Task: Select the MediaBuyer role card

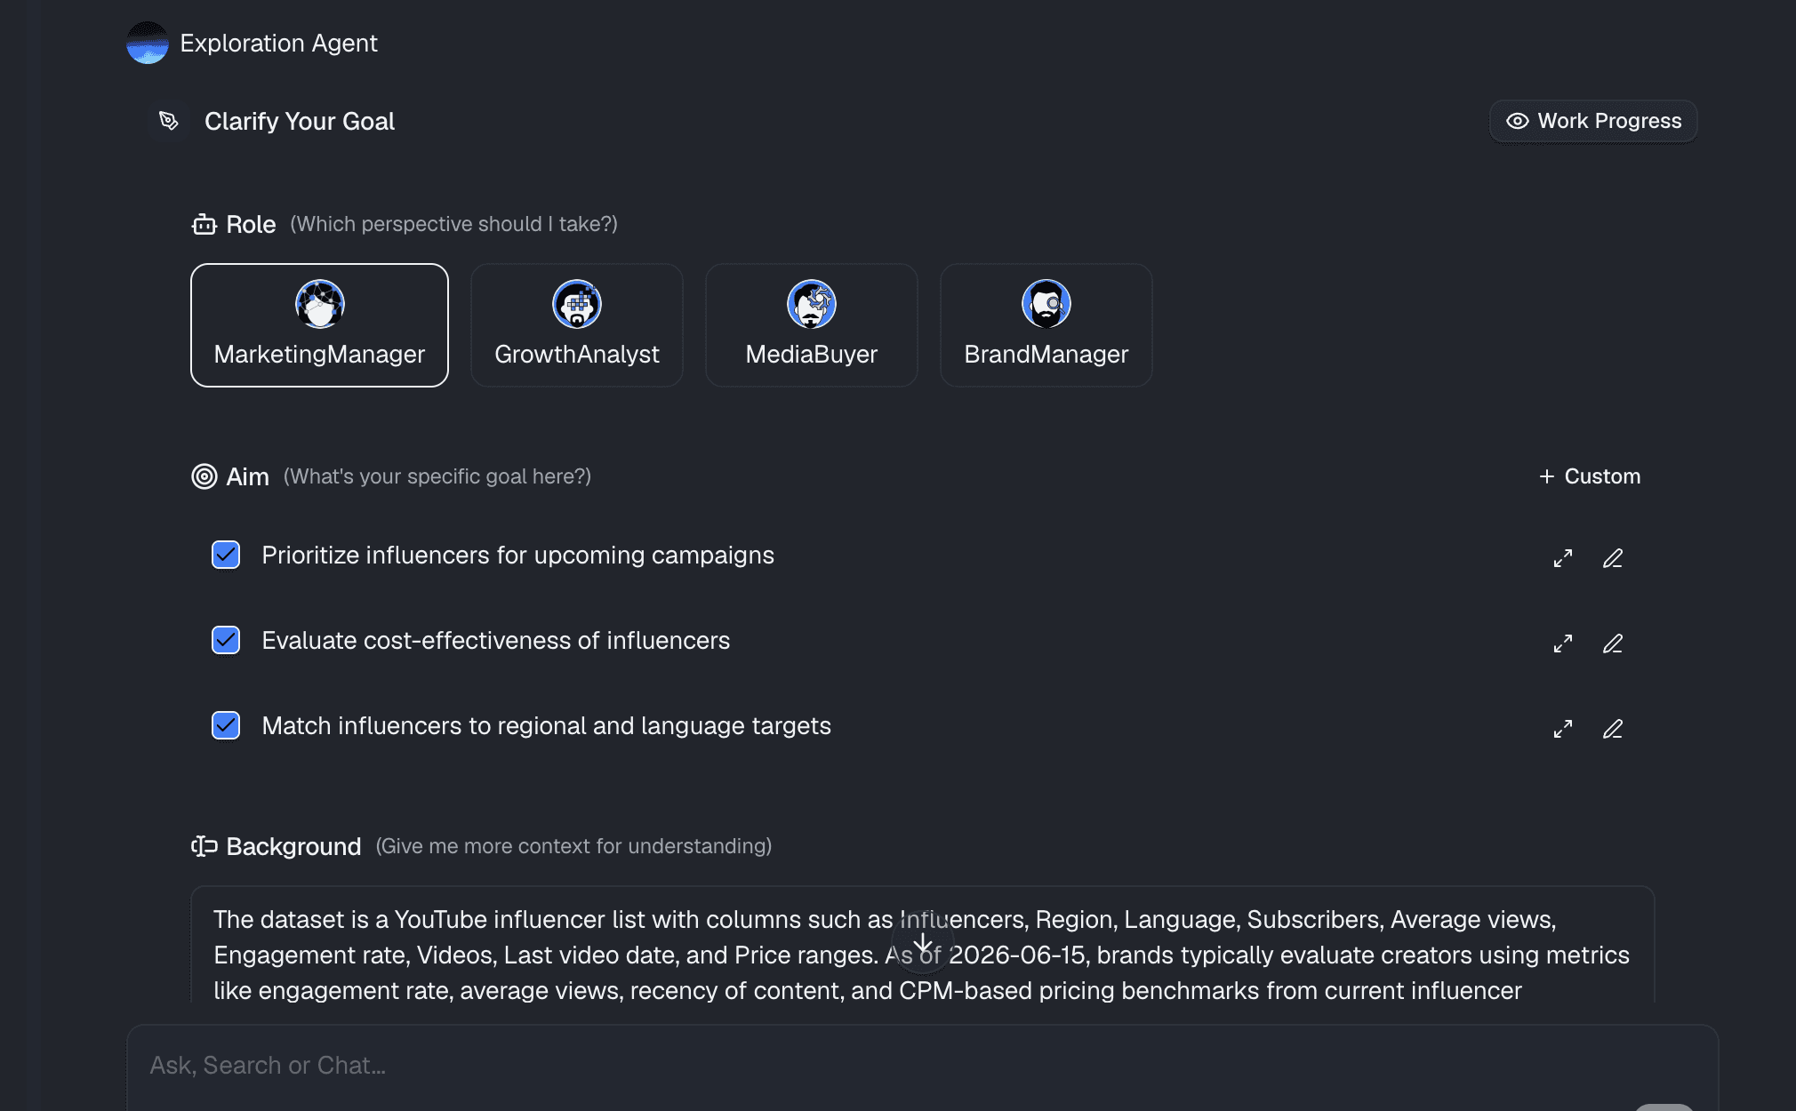Action: pos(812,325)
